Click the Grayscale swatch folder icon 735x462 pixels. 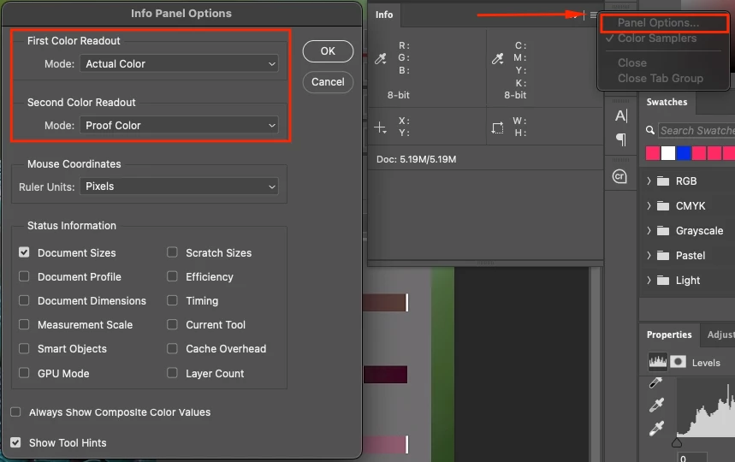click(663, 230)
